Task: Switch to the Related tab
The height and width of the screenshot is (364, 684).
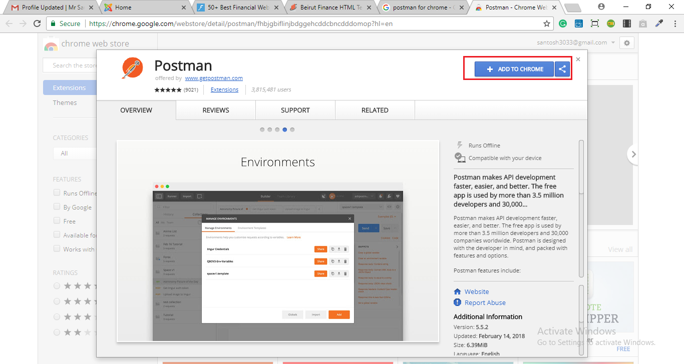Action: pyautogui.click(x=375, y=110)
